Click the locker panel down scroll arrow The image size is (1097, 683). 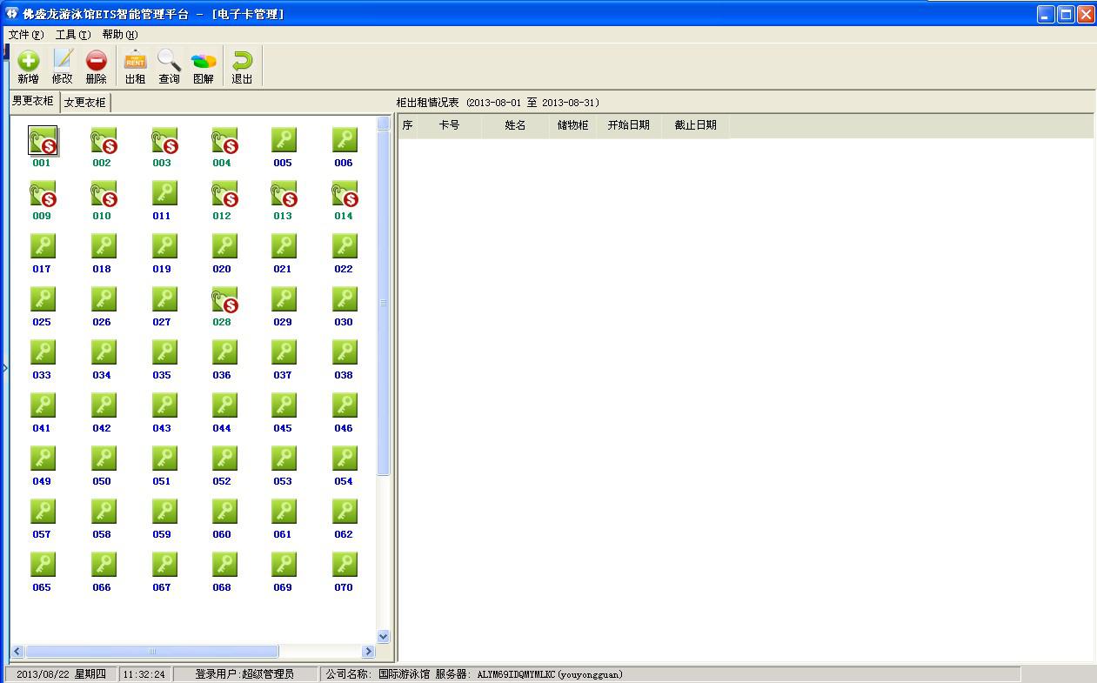pyautogui.click(x=383, y=637)
